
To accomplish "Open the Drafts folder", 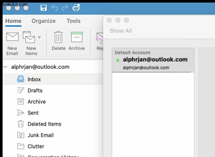I will point(53,90).
